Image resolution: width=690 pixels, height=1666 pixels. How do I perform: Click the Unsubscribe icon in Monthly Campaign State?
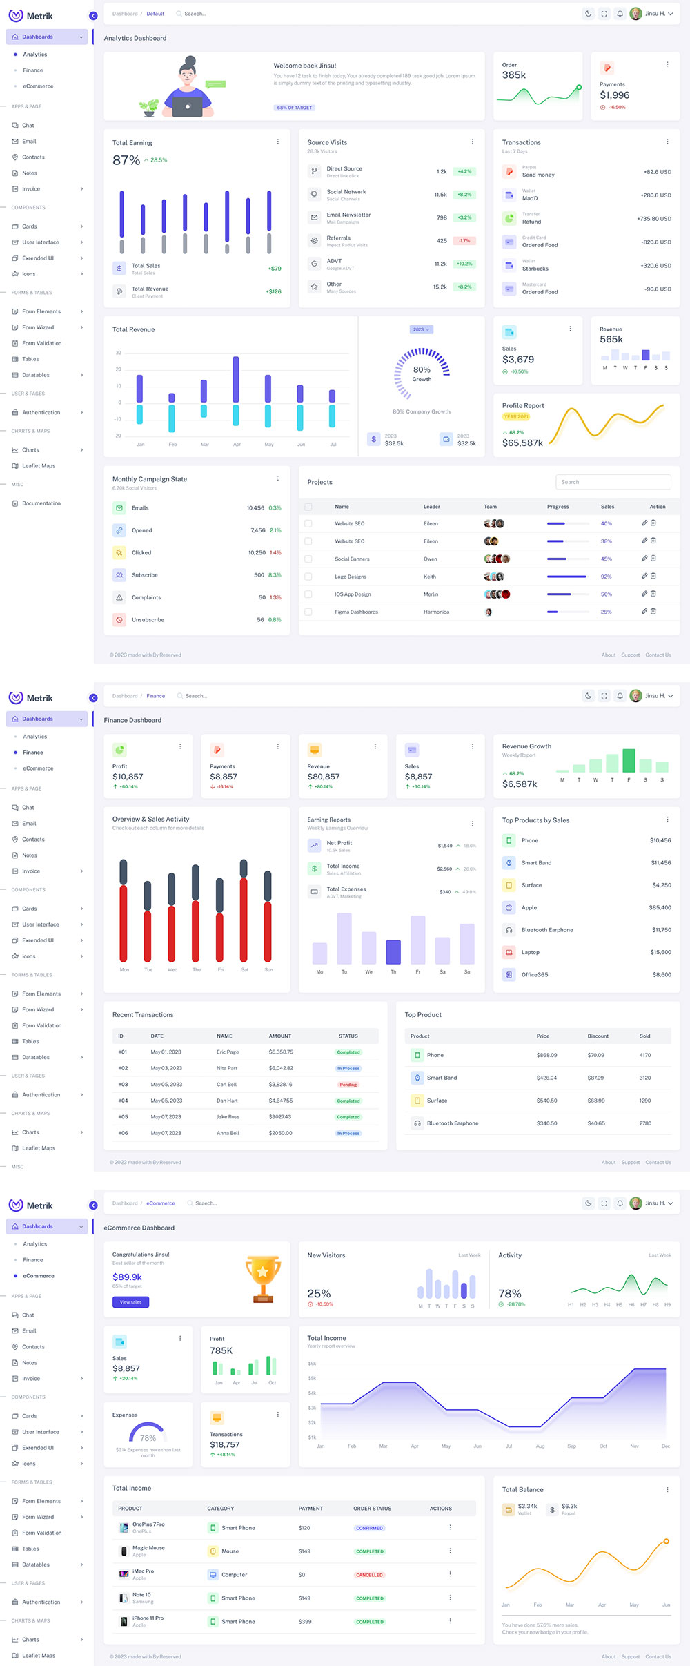tap(119, 620)
